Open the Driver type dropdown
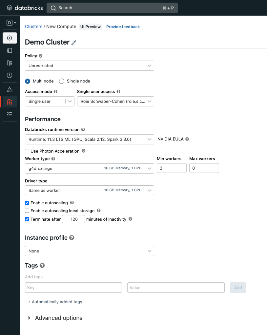 click(x=90, y=190)
